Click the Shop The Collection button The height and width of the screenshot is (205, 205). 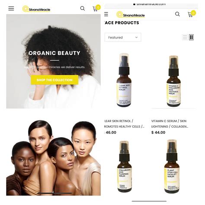point(54,80)
